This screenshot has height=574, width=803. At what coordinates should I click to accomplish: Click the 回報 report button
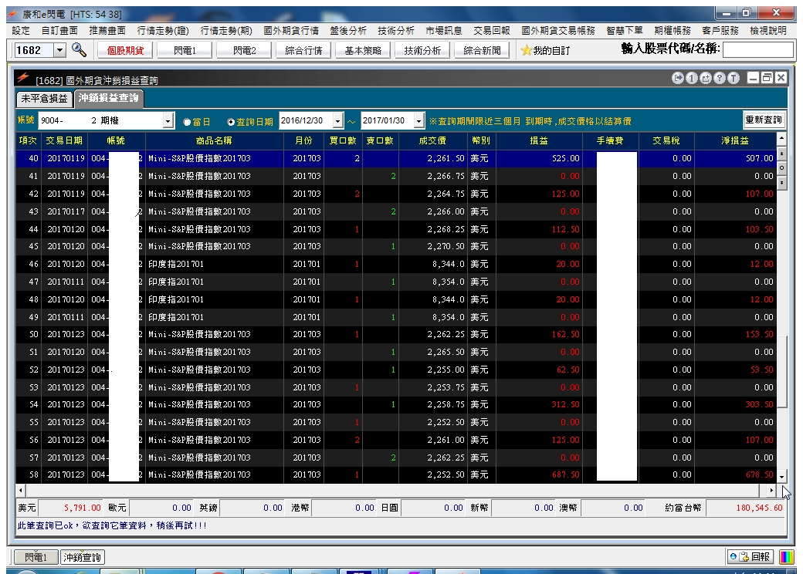coord(750,556)
